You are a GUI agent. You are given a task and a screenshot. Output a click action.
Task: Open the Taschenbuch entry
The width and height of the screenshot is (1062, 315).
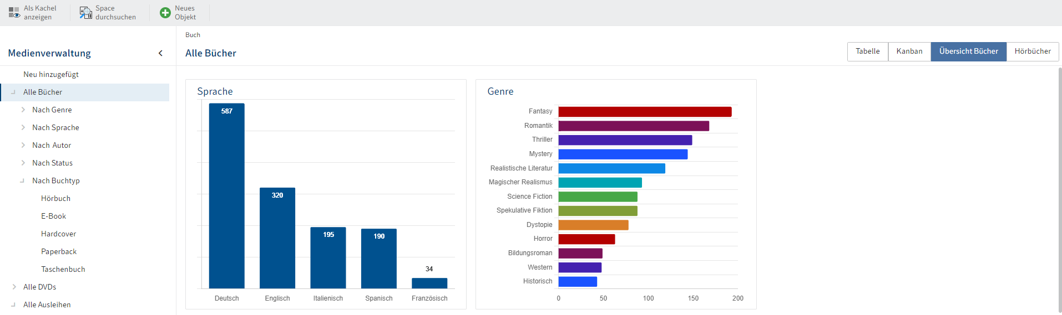(63, 269)
